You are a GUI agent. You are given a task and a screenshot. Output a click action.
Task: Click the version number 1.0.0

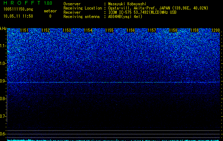(x=48, y=3)
